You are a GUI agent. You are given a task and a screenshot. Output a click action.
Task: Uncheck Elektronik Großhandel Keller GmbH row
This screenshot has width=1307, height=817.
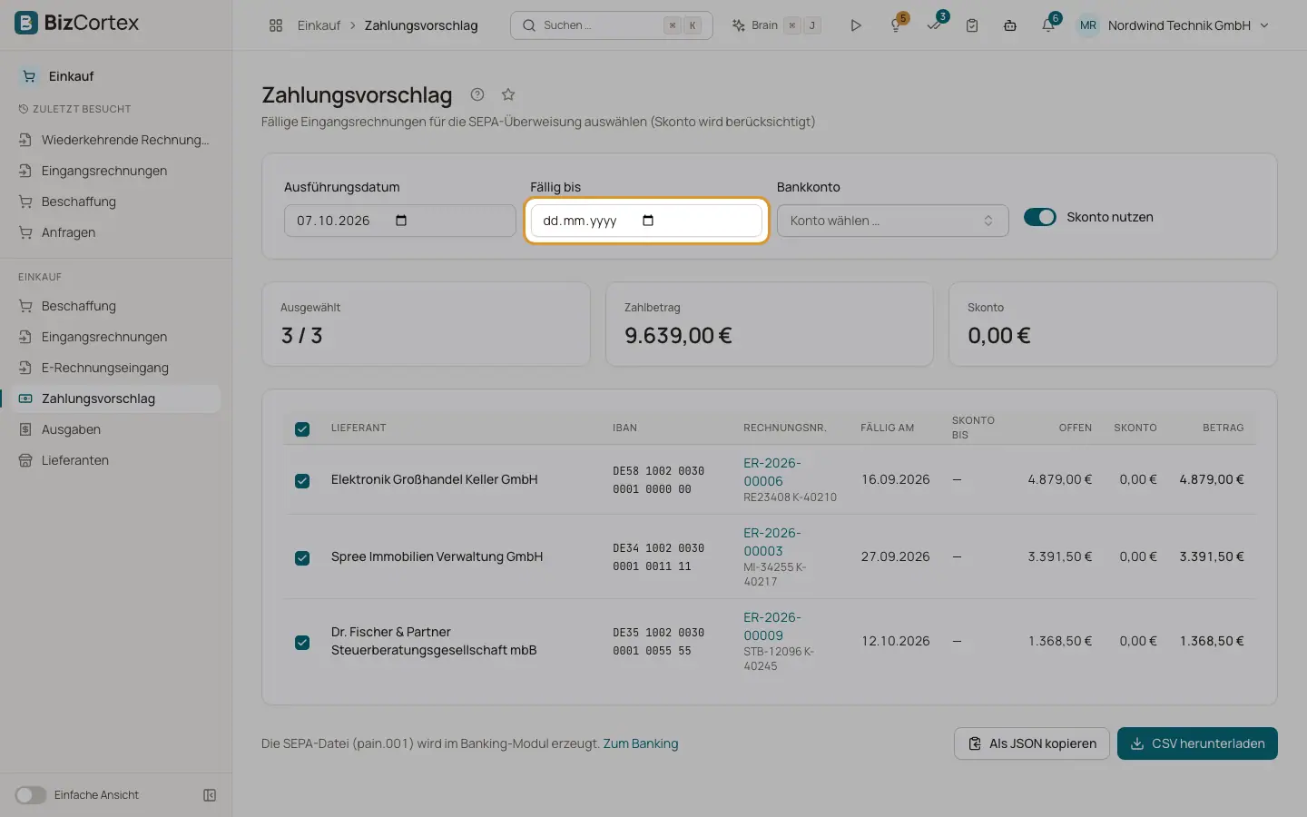point(302,480)
